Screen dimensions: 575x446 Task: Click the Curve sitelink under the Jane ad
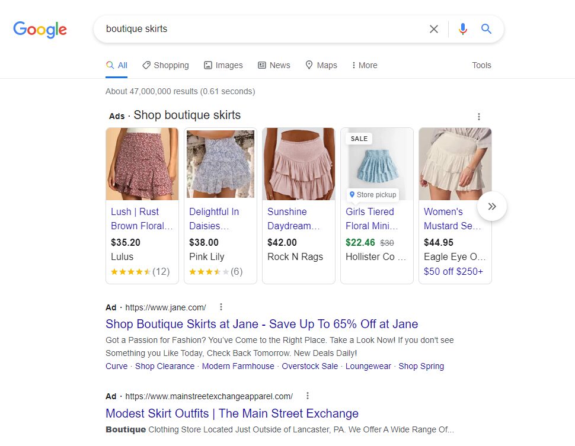click(x=116, y=366)
